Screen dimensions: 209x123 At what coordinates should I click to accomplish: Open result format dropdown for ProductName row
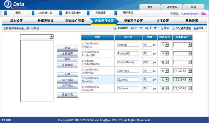[x=182, y=62]
